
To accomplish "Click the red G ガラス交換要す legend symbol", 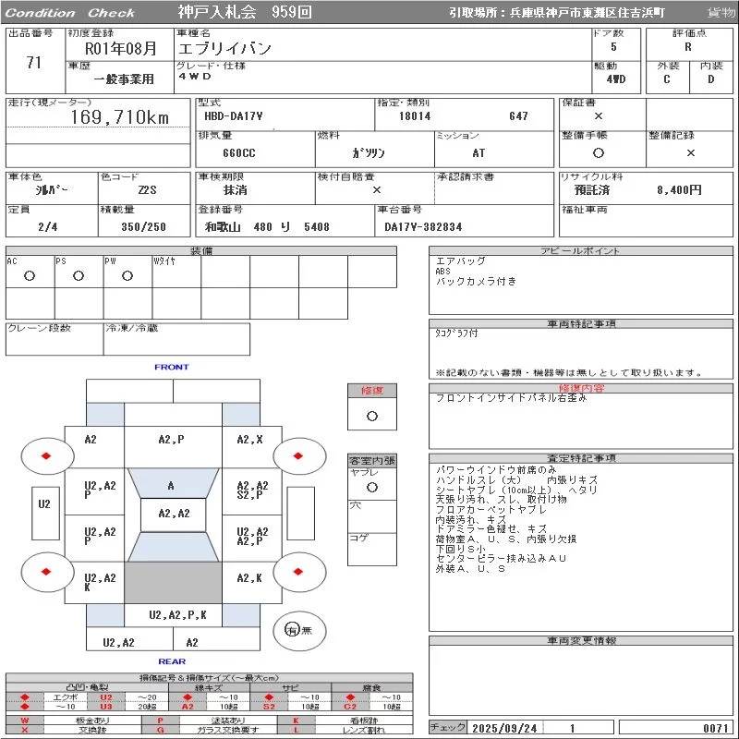I will [161, 730].
